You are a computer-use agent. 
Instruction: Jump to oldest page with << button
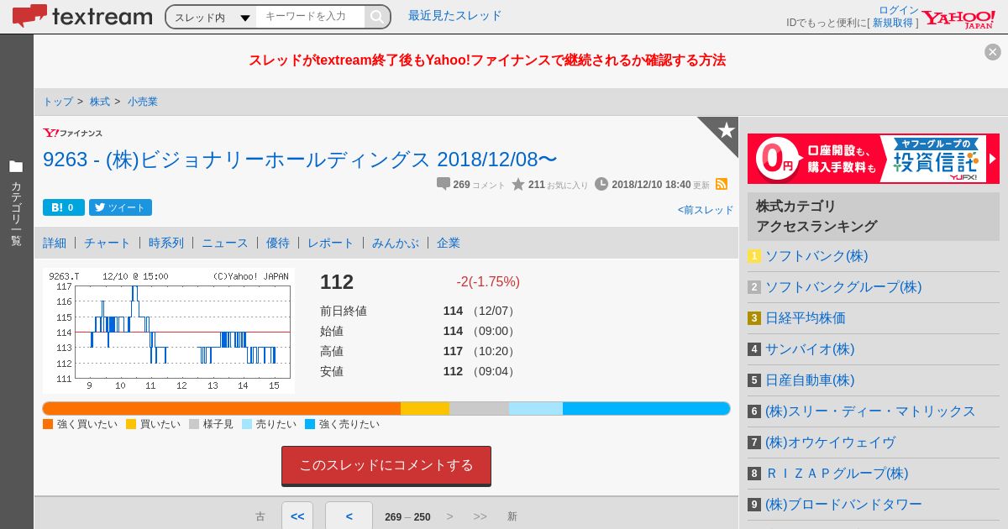(x=297, y=516)
